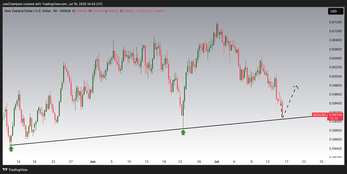
Task: Click the date 17 on time axis
Action: 286,162
